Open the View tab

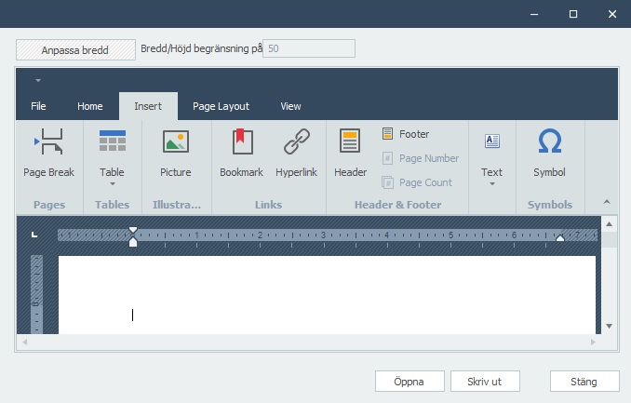click(290, 106)
